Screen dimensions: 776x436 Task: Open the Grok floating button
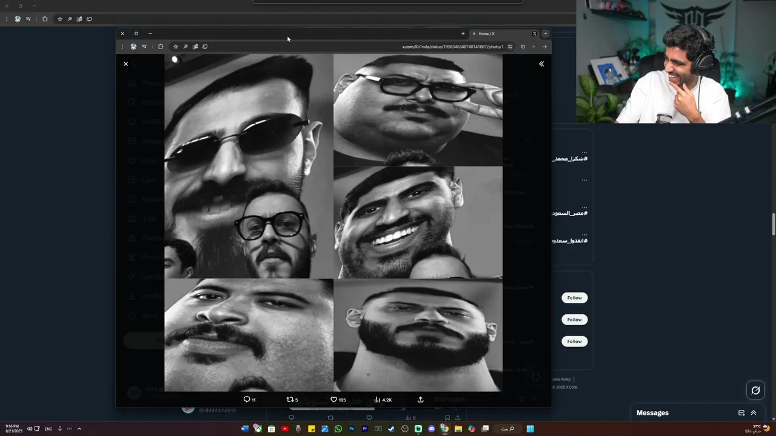pos(755,391)
